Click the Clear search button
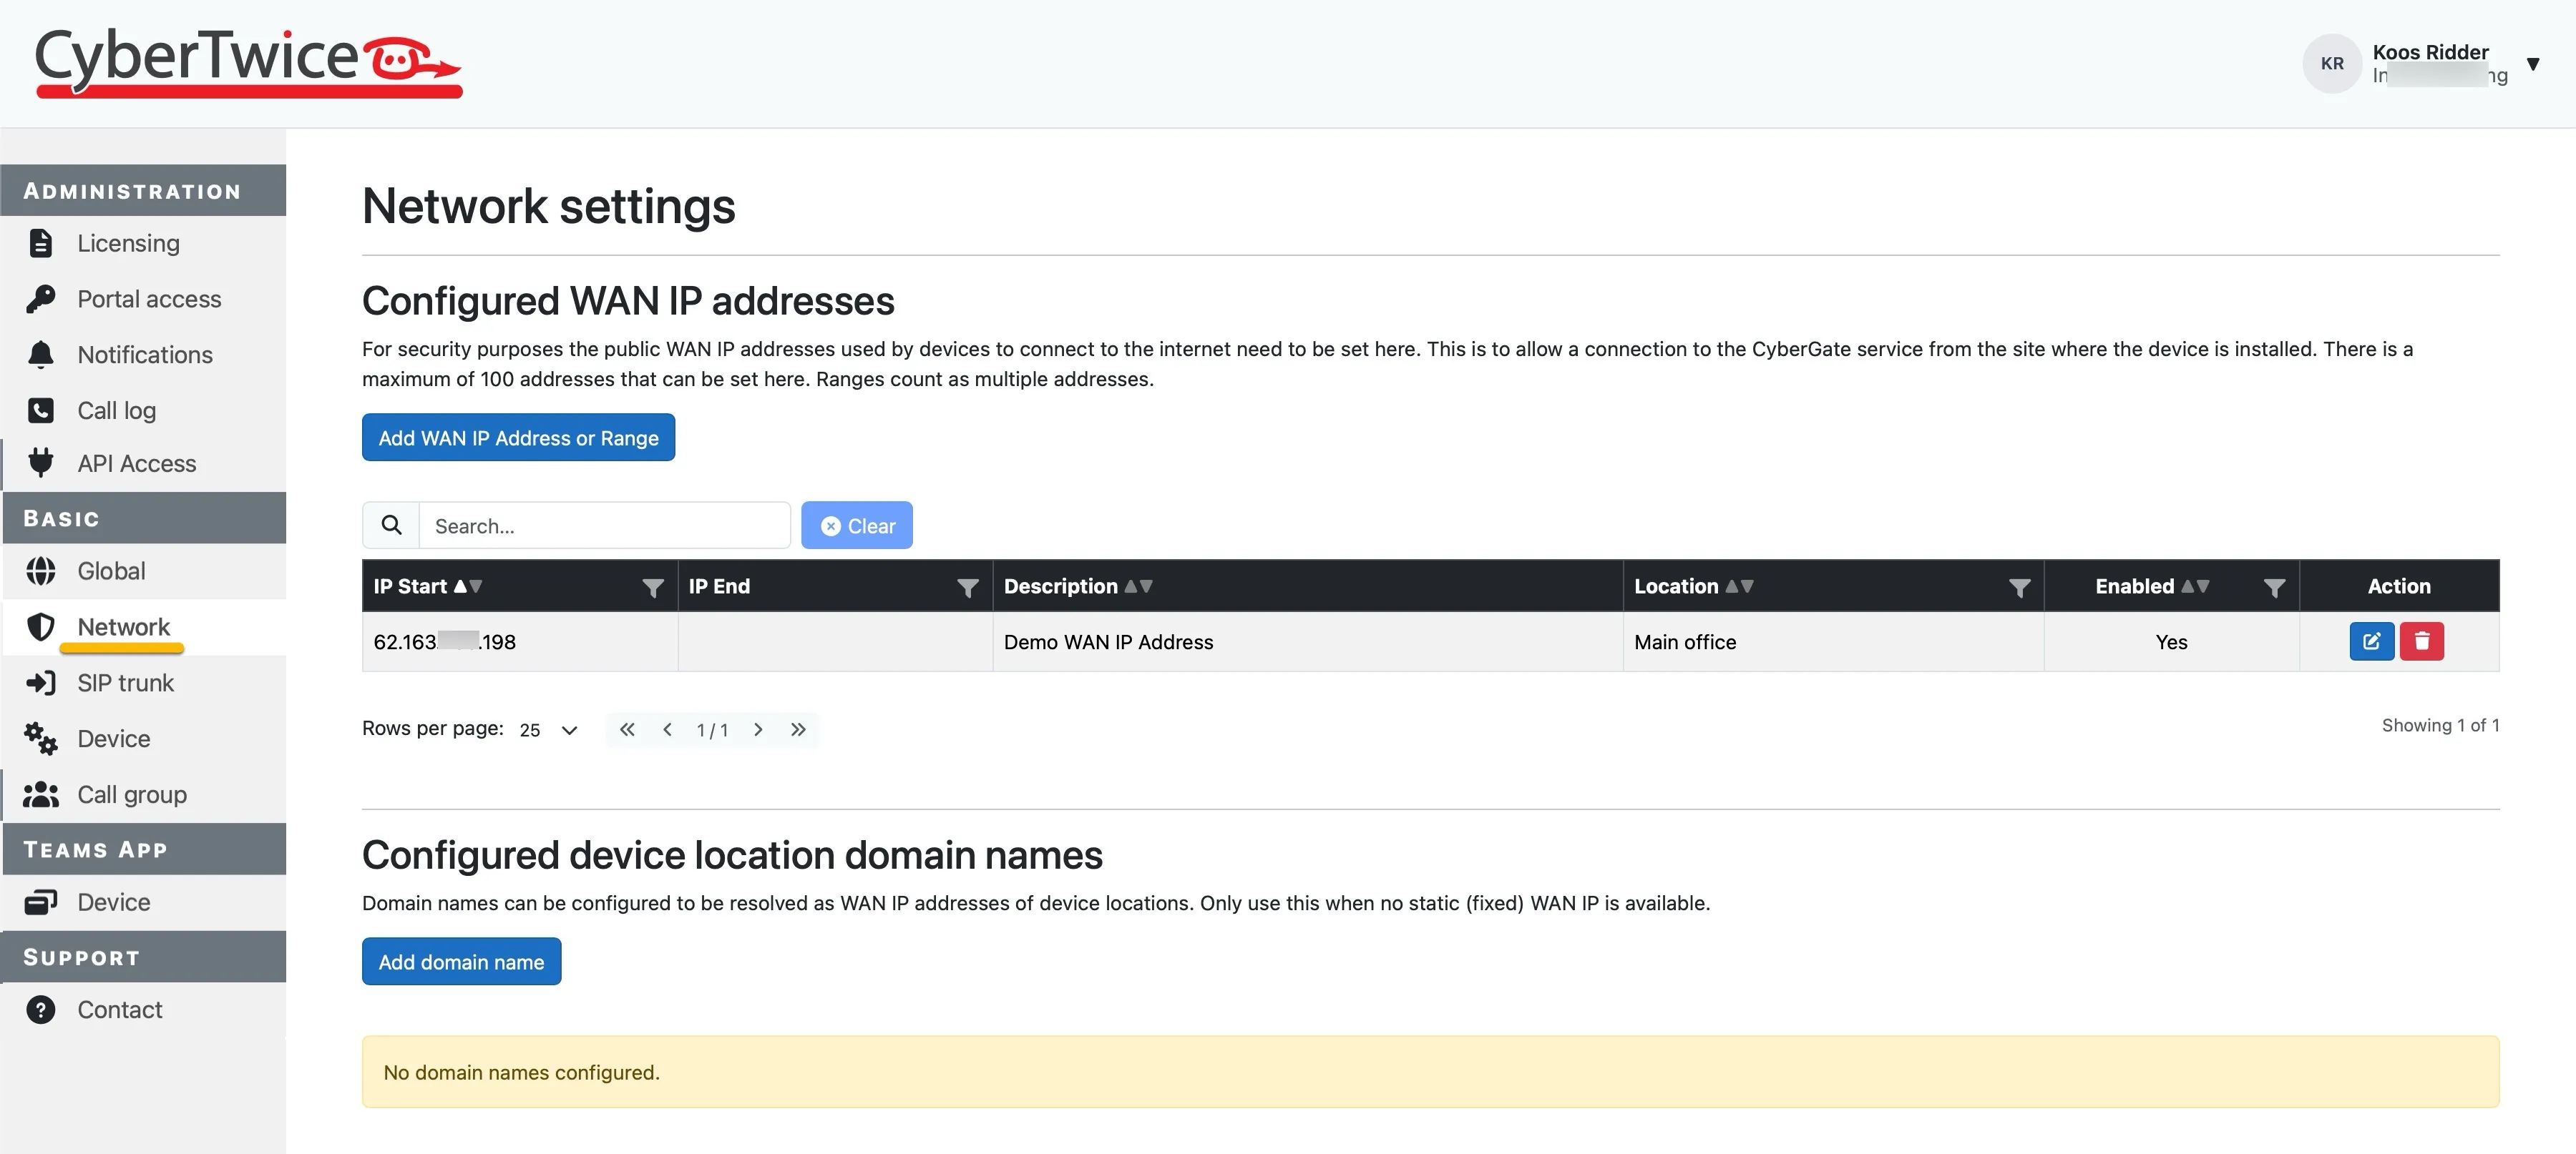 click(x=857, y=526)
